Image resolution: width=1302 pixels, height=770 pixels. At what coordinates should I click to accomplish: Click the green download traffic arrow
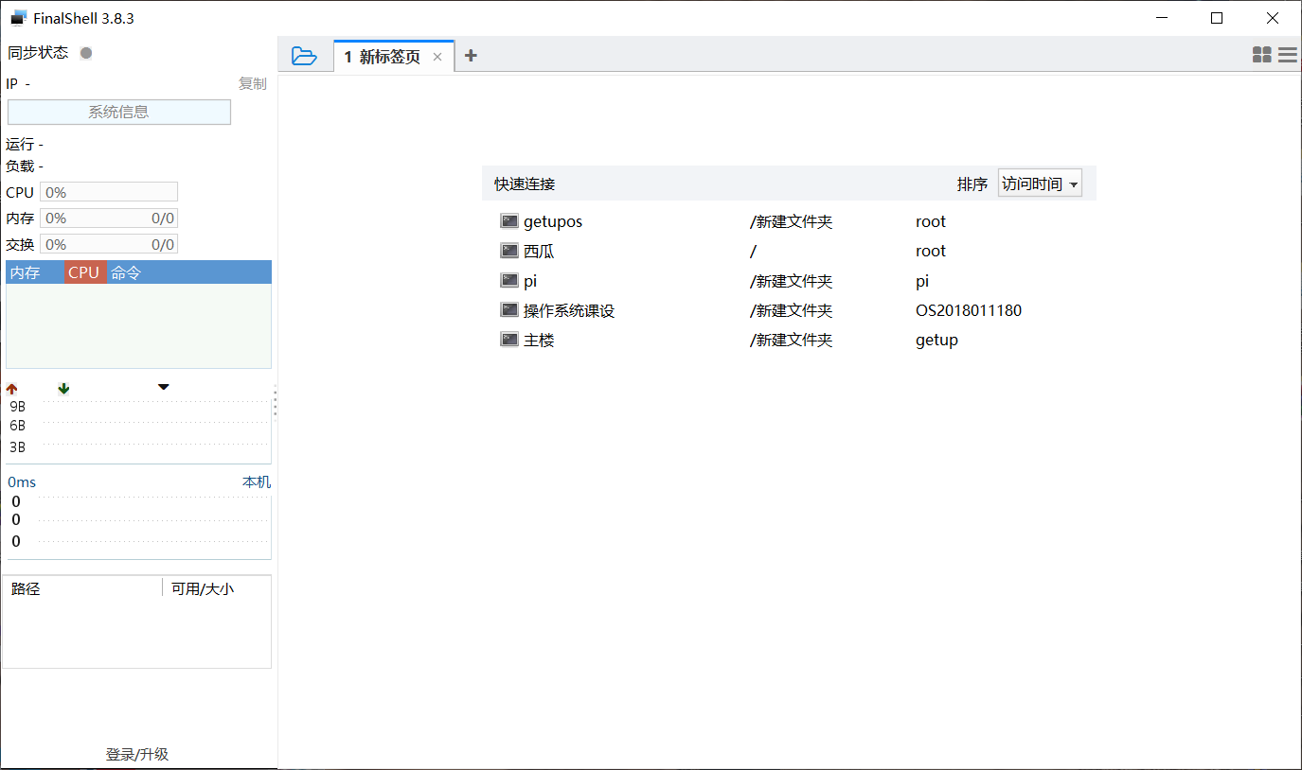[62, 388]
